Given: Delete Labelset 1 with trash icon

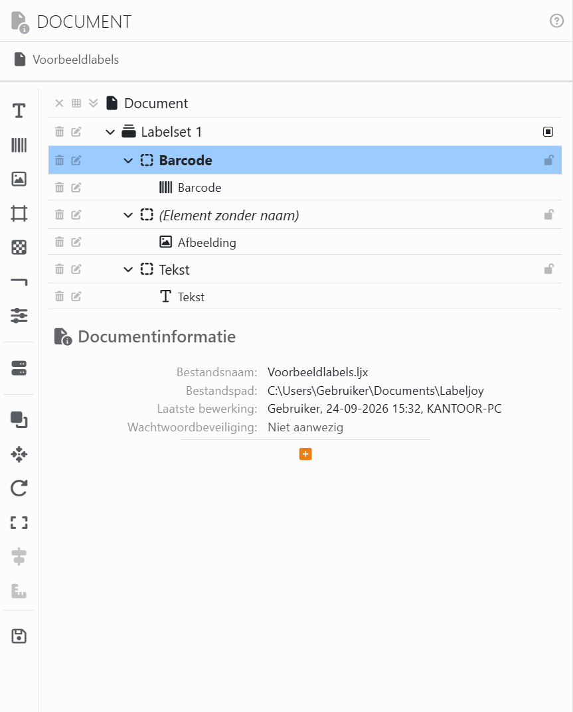Looking at the screenshot, I should 60,131.
